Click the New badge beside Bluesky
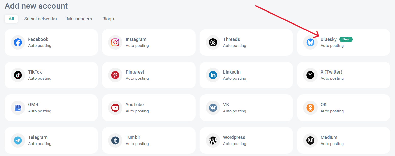 tap(346, 39)
